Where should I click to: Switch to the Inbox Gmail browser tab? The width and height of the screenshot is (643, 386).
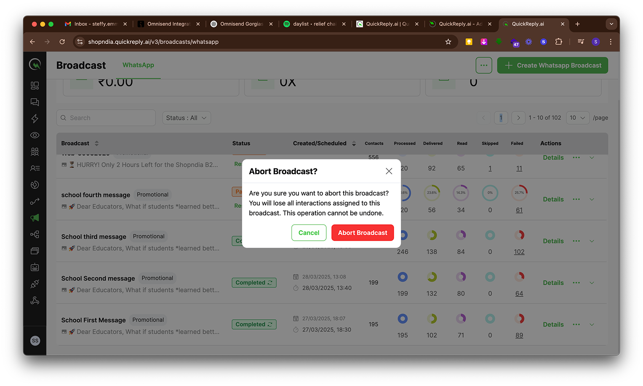coord(95,24)
